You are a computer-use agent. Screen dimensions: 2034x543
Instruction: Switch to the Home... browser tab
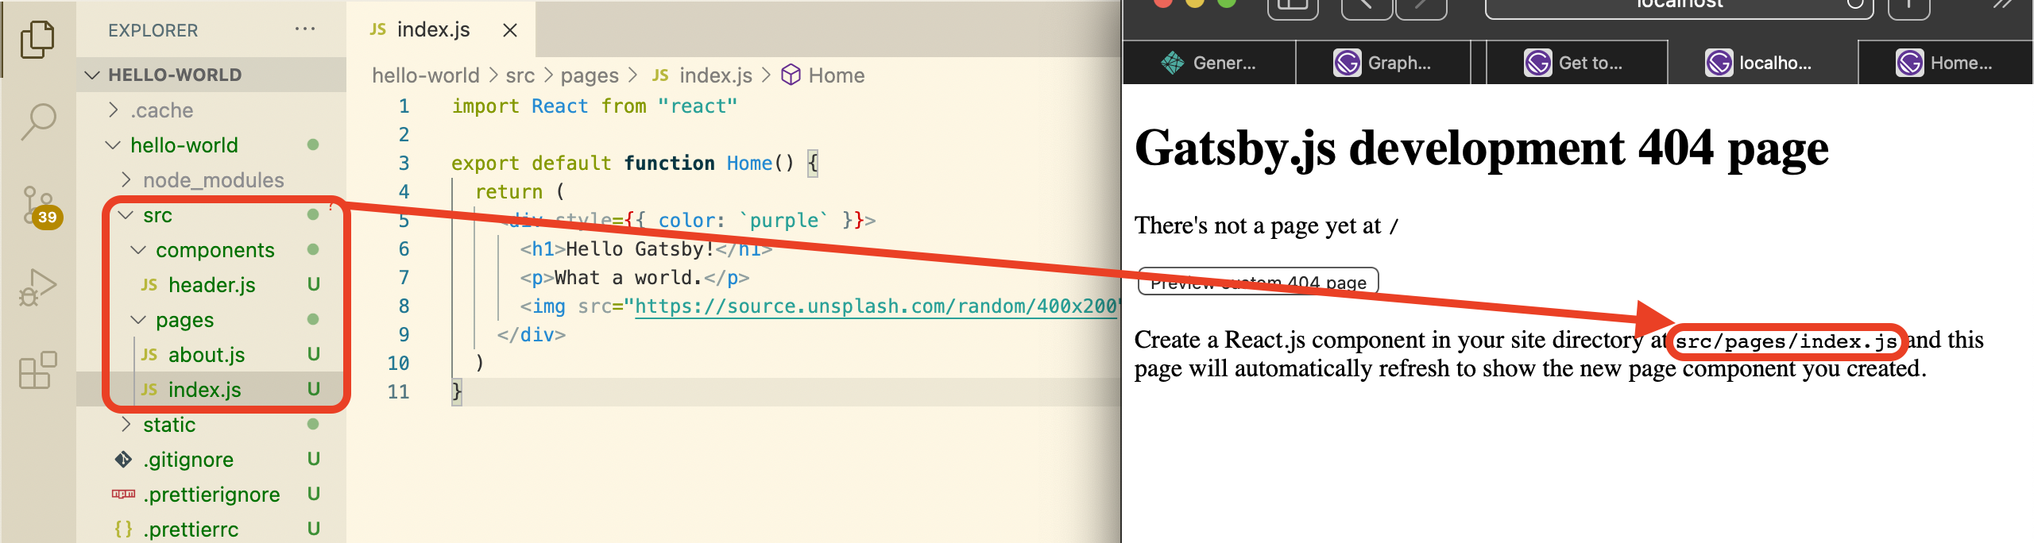coord(1945,63)
